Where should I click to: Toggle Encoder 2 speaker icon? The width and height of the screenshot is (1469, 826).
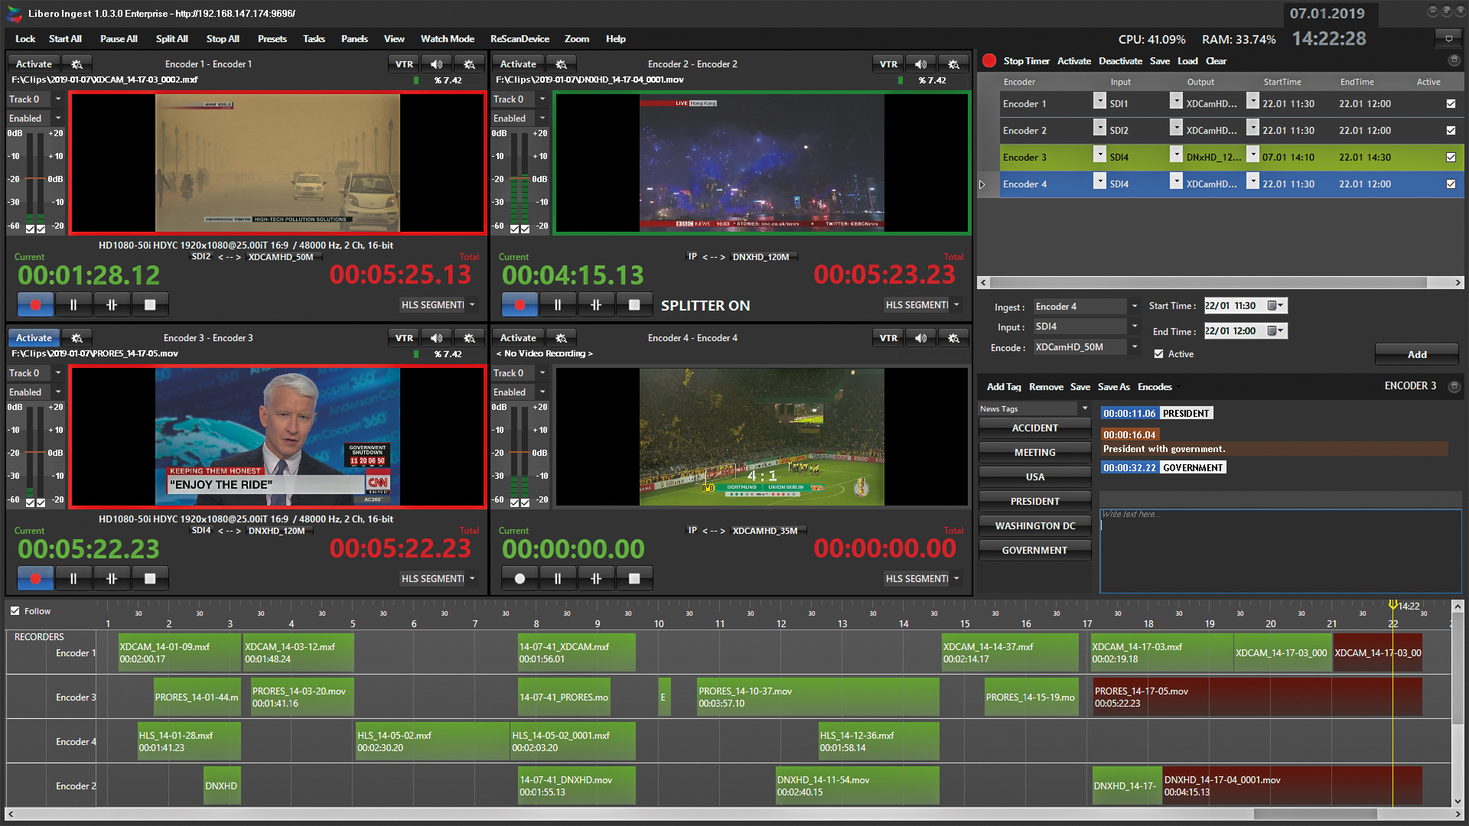(921, 64)
